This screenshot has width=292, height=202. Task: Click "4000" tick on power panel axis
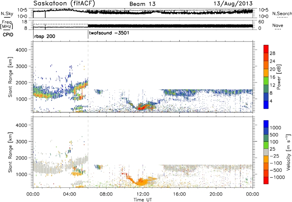tap(21, 50)
